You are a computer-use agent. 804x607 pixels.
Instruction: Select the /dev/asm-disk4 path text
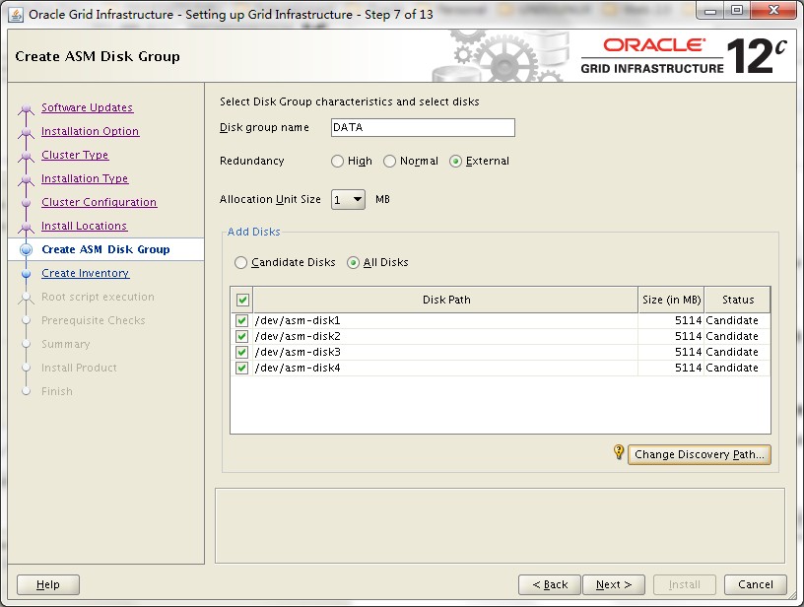298,369
